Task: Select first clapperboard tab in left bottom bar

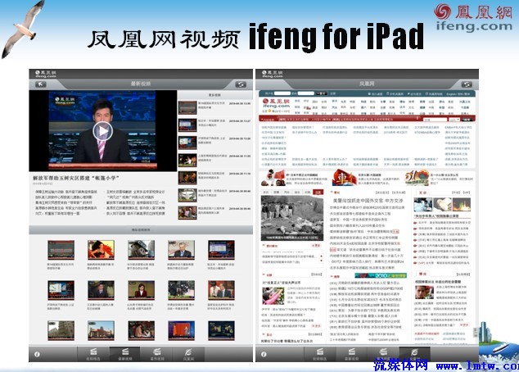Action: [93, 353]
